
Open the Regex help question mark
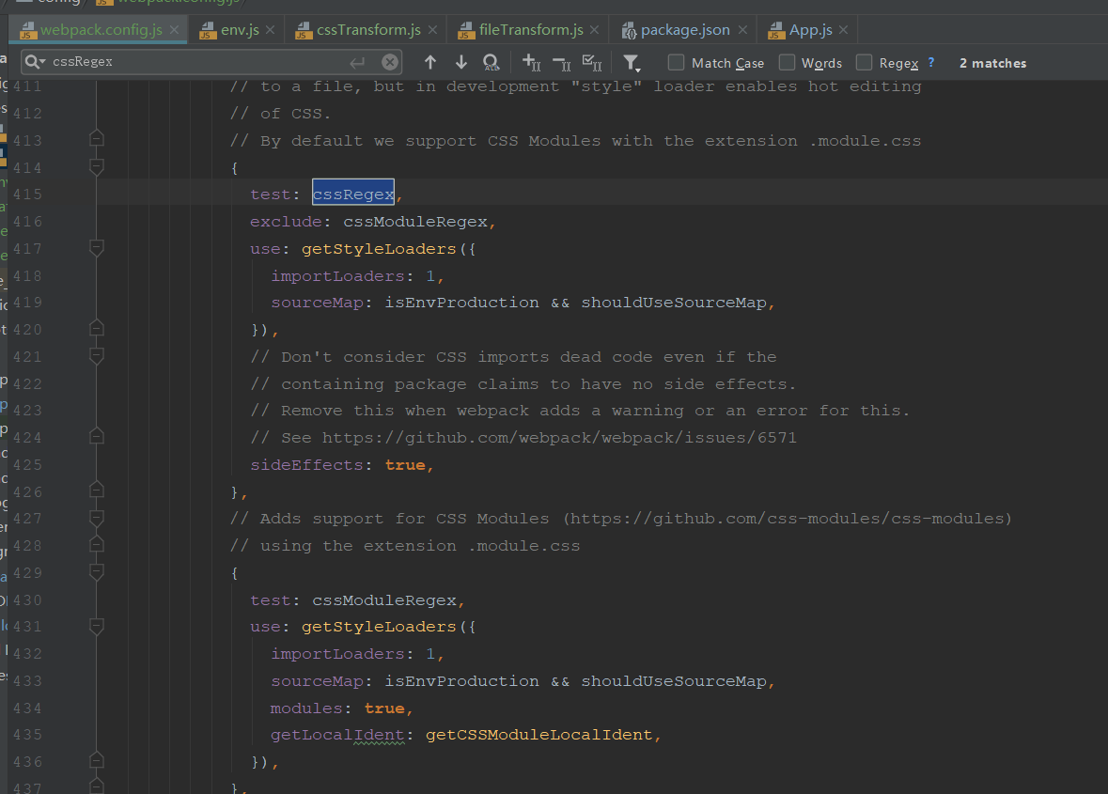pos(931,62)
